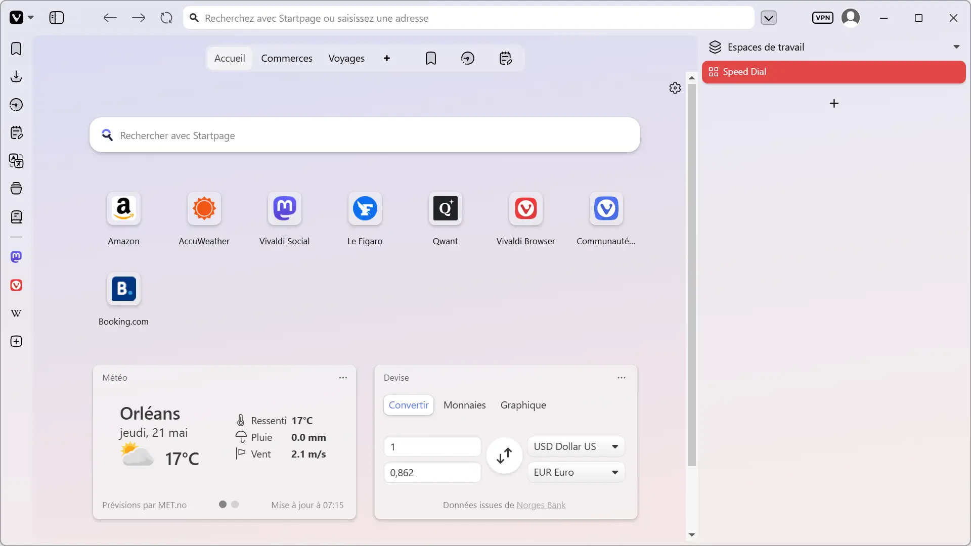The height and width of the screenshot is (546, 971).
Task: Select the Speed Dial tab entry
Action: click(833, 72)
